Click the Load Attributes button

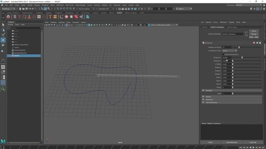point(232,142)
